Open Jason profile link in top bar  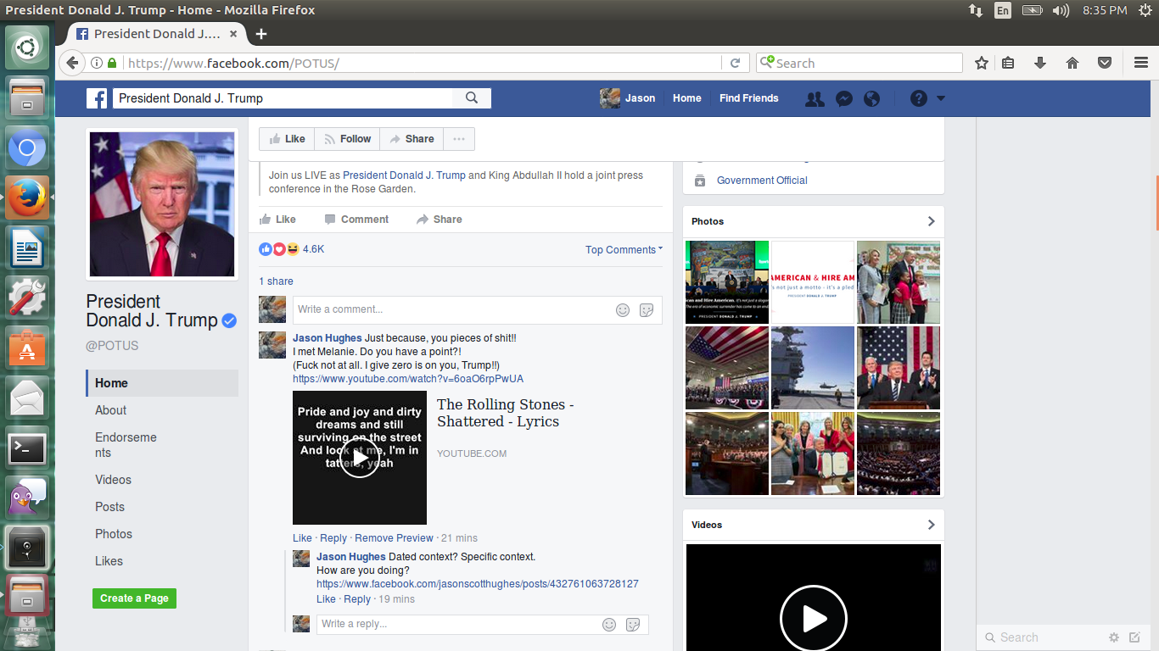click(628, 98)
